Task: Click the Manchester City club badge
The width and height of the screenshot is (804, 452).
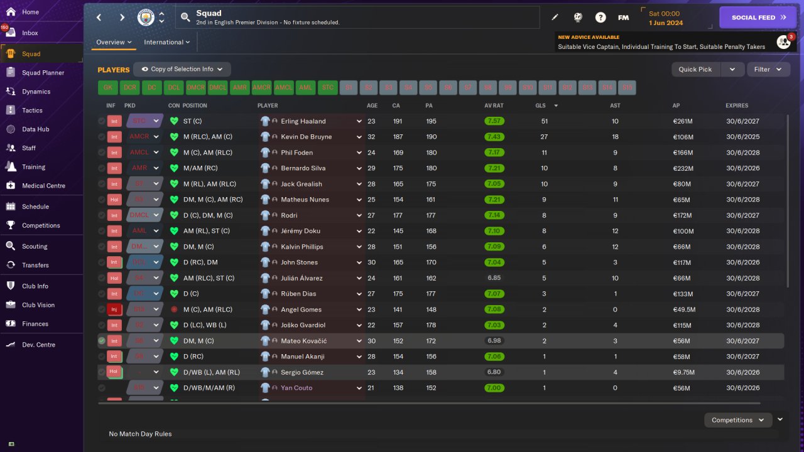Action: [146, 18]
